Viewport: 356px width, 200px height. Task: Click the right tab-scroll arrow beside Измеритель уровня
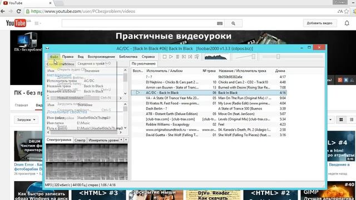[126, 140]
